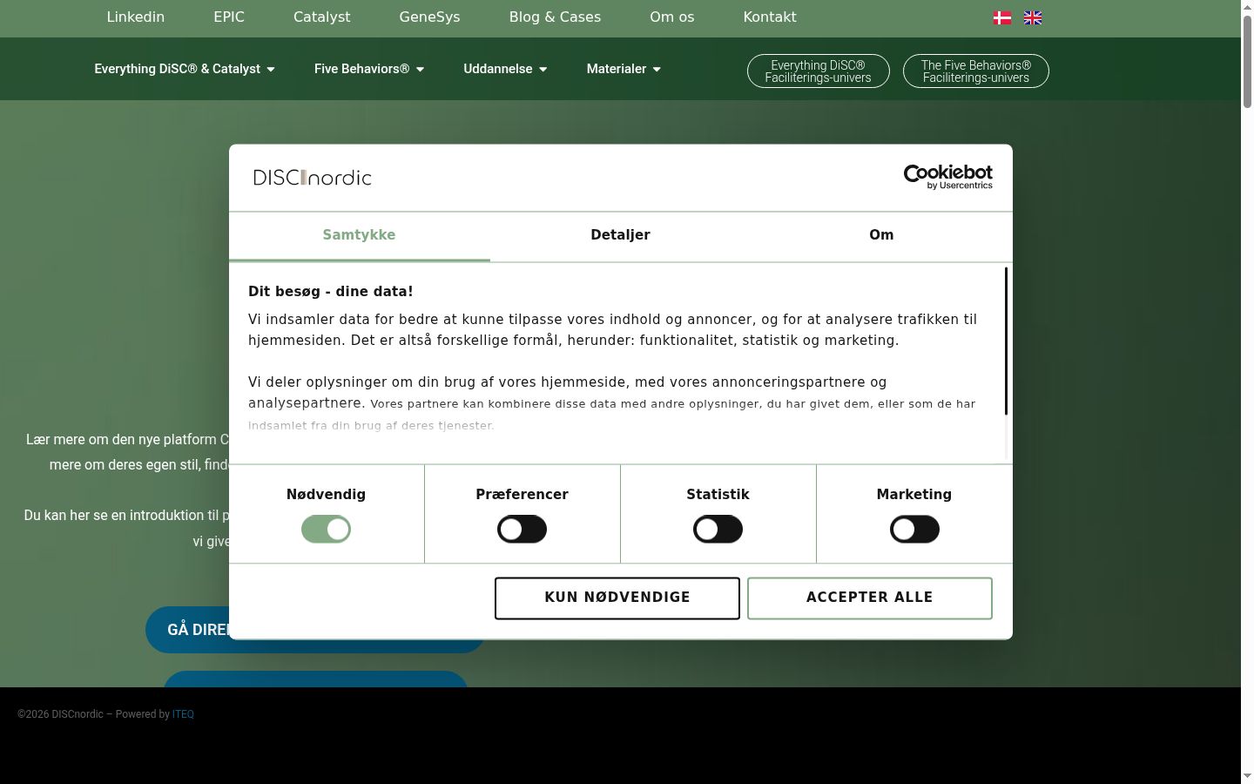Enable the Marketing cookie switch
The image size is (1254, 784).
914,529
